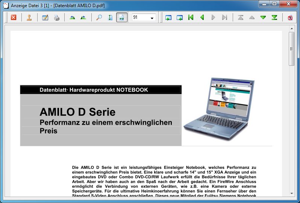Jump to last page with green down-bar arrow
Viewport: 300px width, 203px height.
274,18
